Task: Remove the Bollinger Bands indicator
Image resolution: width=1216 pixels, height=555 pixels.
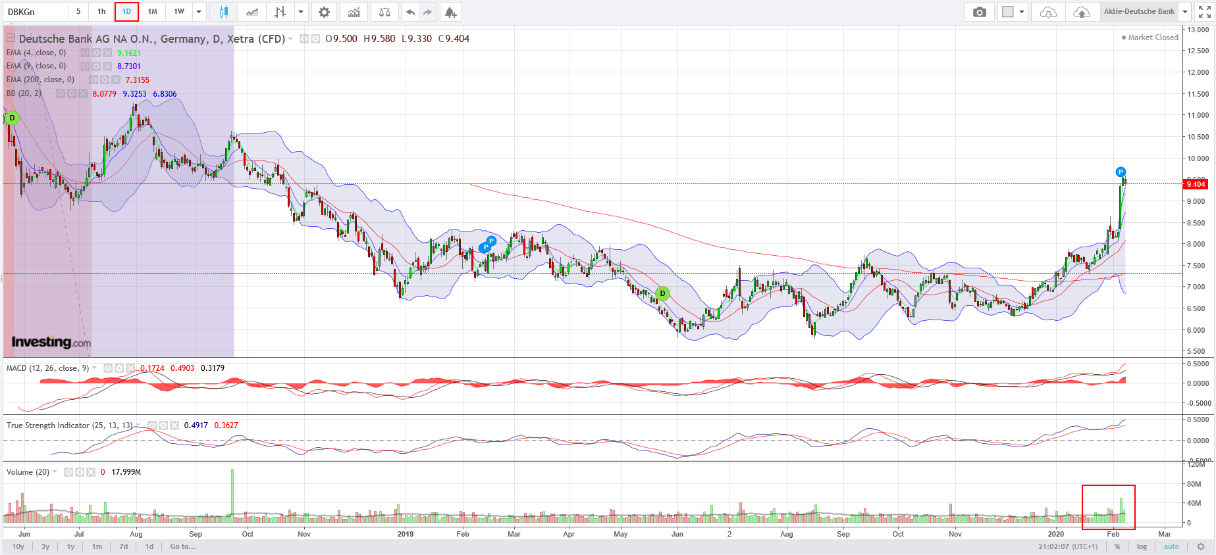Action: point(83,93)
